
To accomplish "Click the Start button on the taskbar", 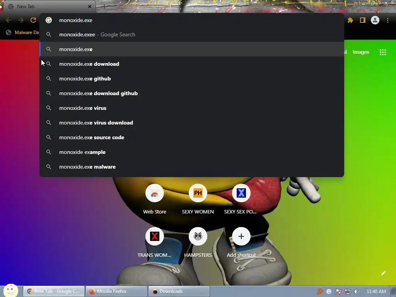I will [x=10, y=291].
